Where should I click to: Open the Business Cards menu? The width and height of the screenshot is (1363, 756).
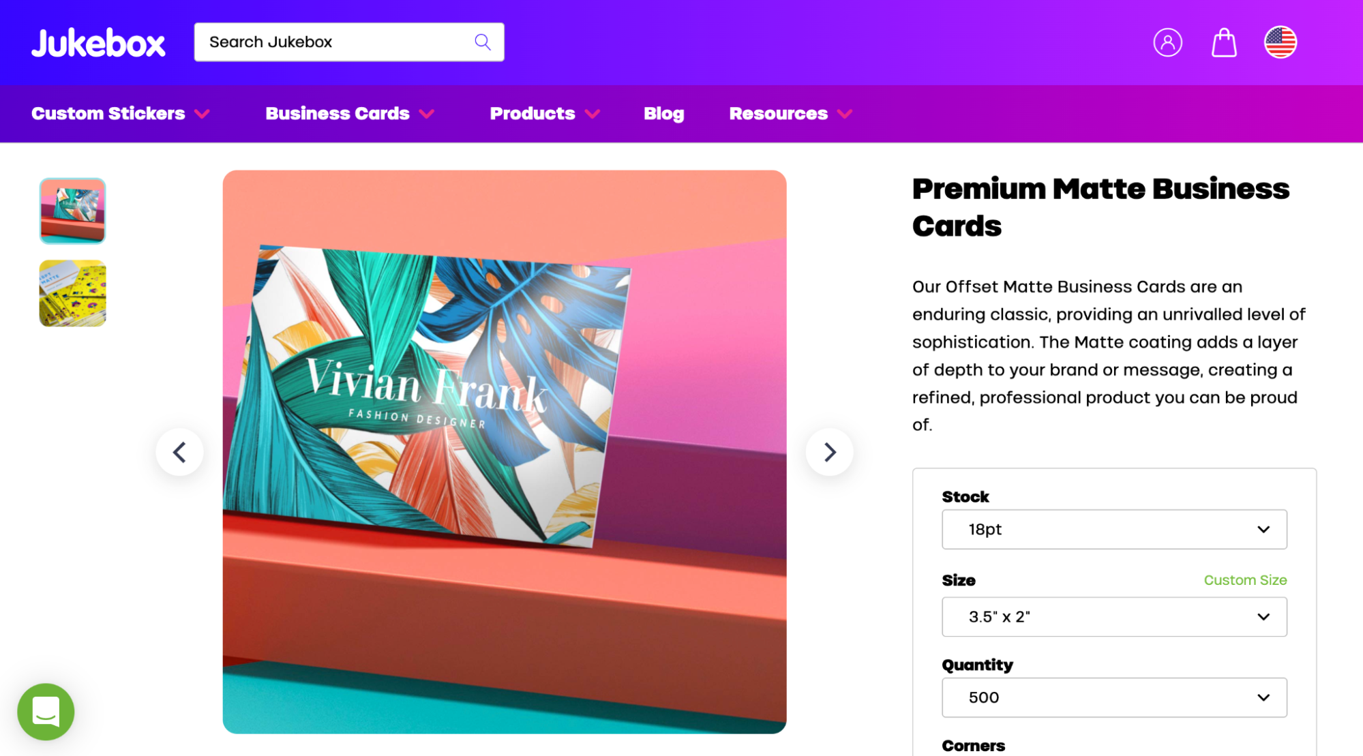tap(349, 112)
